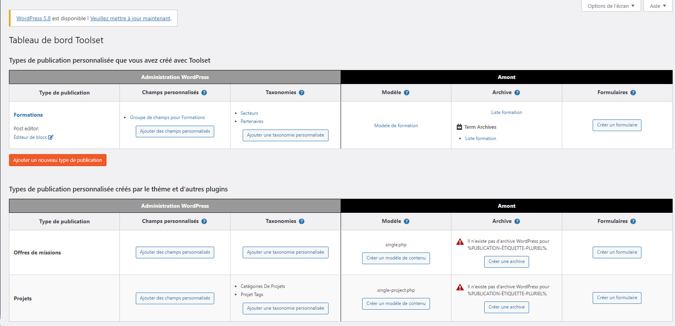Expand the Options de l'écran dropdown
Viewport: 675px width, 326px height.
611,6
